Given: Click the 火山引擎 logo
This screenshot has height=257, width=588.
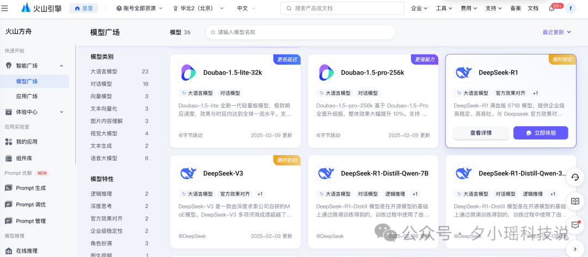Looking at the screenshot, I should click(x=41, y=8).
